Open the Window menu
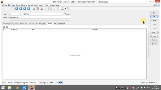 52,5
